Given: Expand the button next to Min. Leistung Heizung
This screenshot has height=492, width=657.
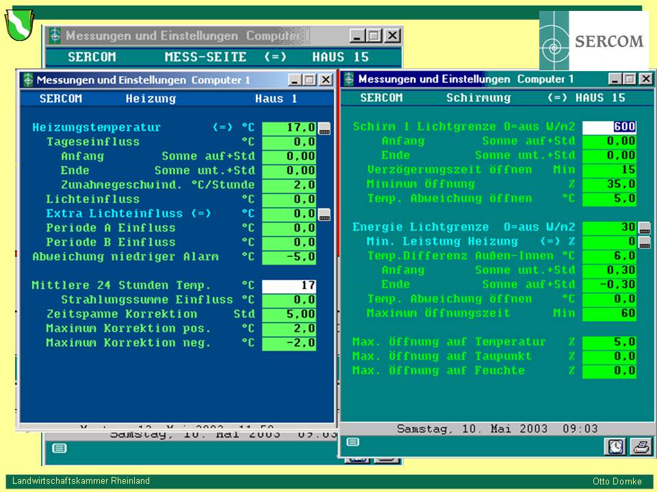Looking at the screenshot, I should [644, 242].
